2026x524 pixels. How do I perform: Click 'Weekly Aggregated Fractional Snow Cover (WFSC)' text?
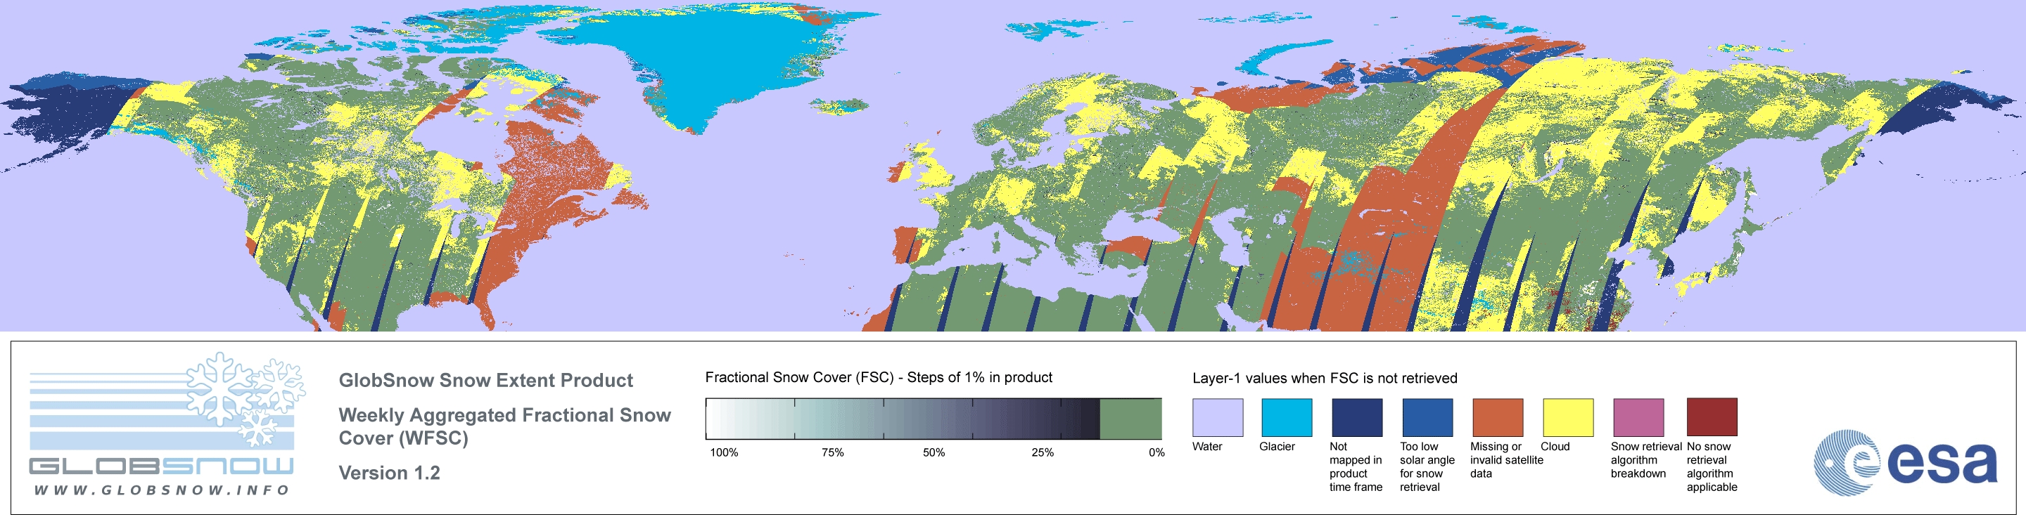(x=505, y=426)
